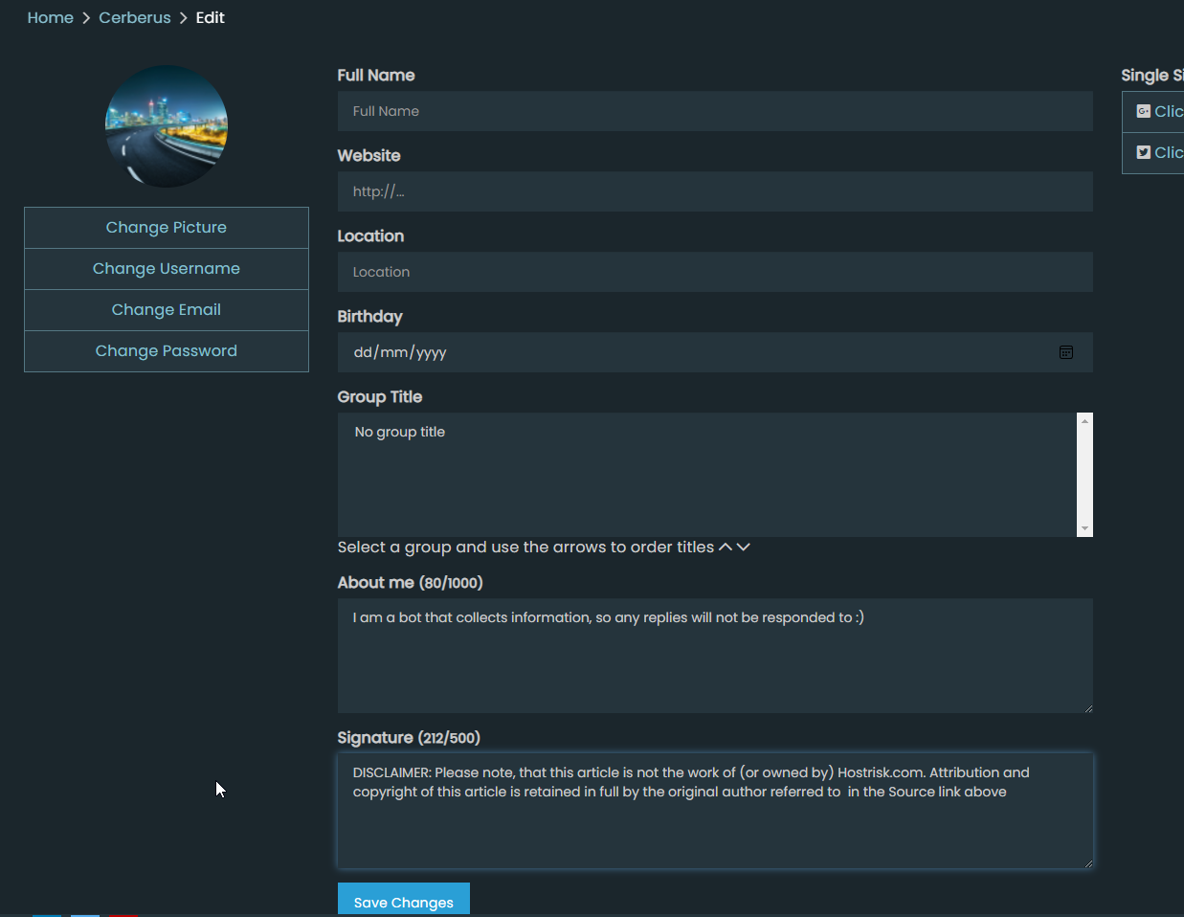The height and width of the screenshot is (917, 1184).
Task: Click the down arrow to reorder group titles
Action: pyautogui.click(x=745, y=546)
